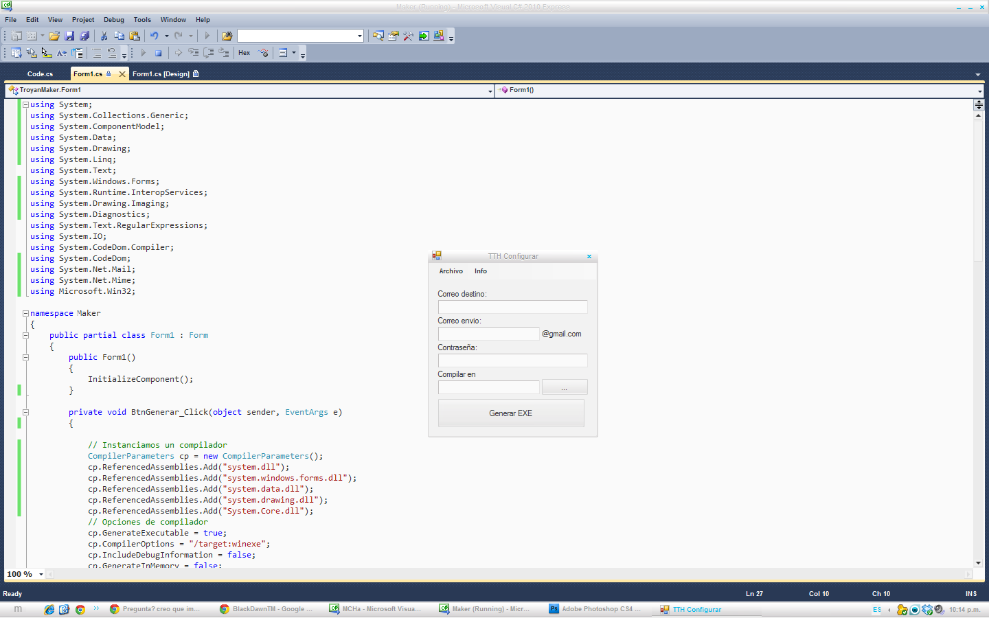989x618 pixels.
Task: Open the Undo history dropdown arrow
Action: click(167, 36)
